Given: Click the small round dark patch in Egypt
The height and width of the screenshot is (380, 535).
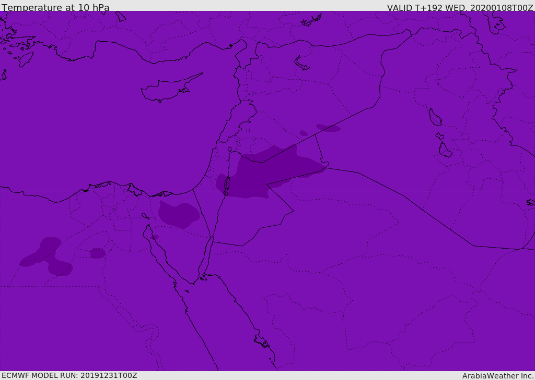Looking at the screenshot, I should coord(98,253).
